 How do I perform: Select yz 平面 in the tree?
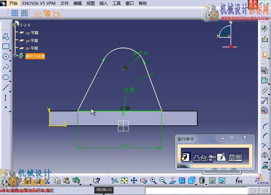tap(32, 41)
